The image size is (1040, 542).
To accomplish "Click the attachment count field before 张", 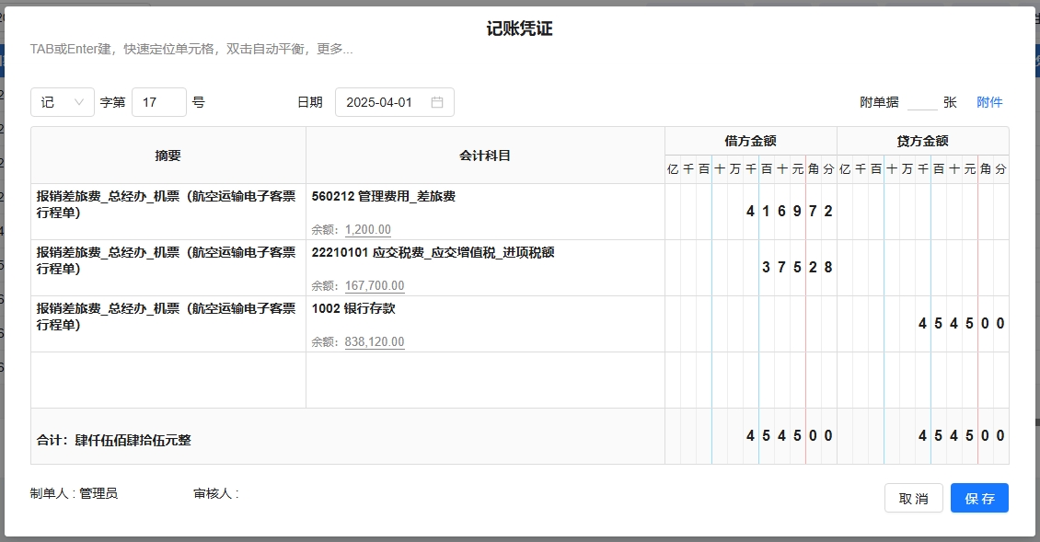I will 921,102.
